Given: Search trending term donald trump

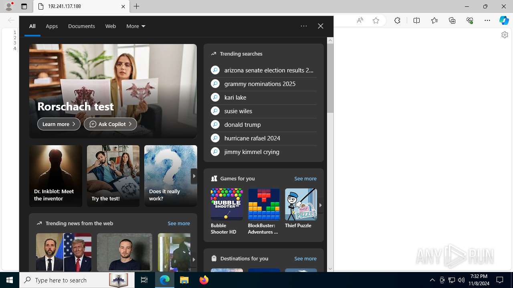Looking at the screenshot, I should coord(264,124).
